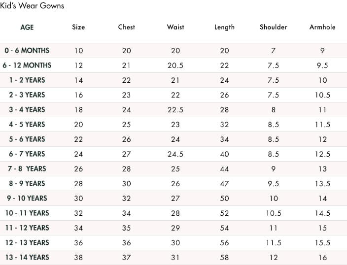347x265 pixels.
Task: Select the 9 - 10 YEARS row label
Action: coord(27,198)
